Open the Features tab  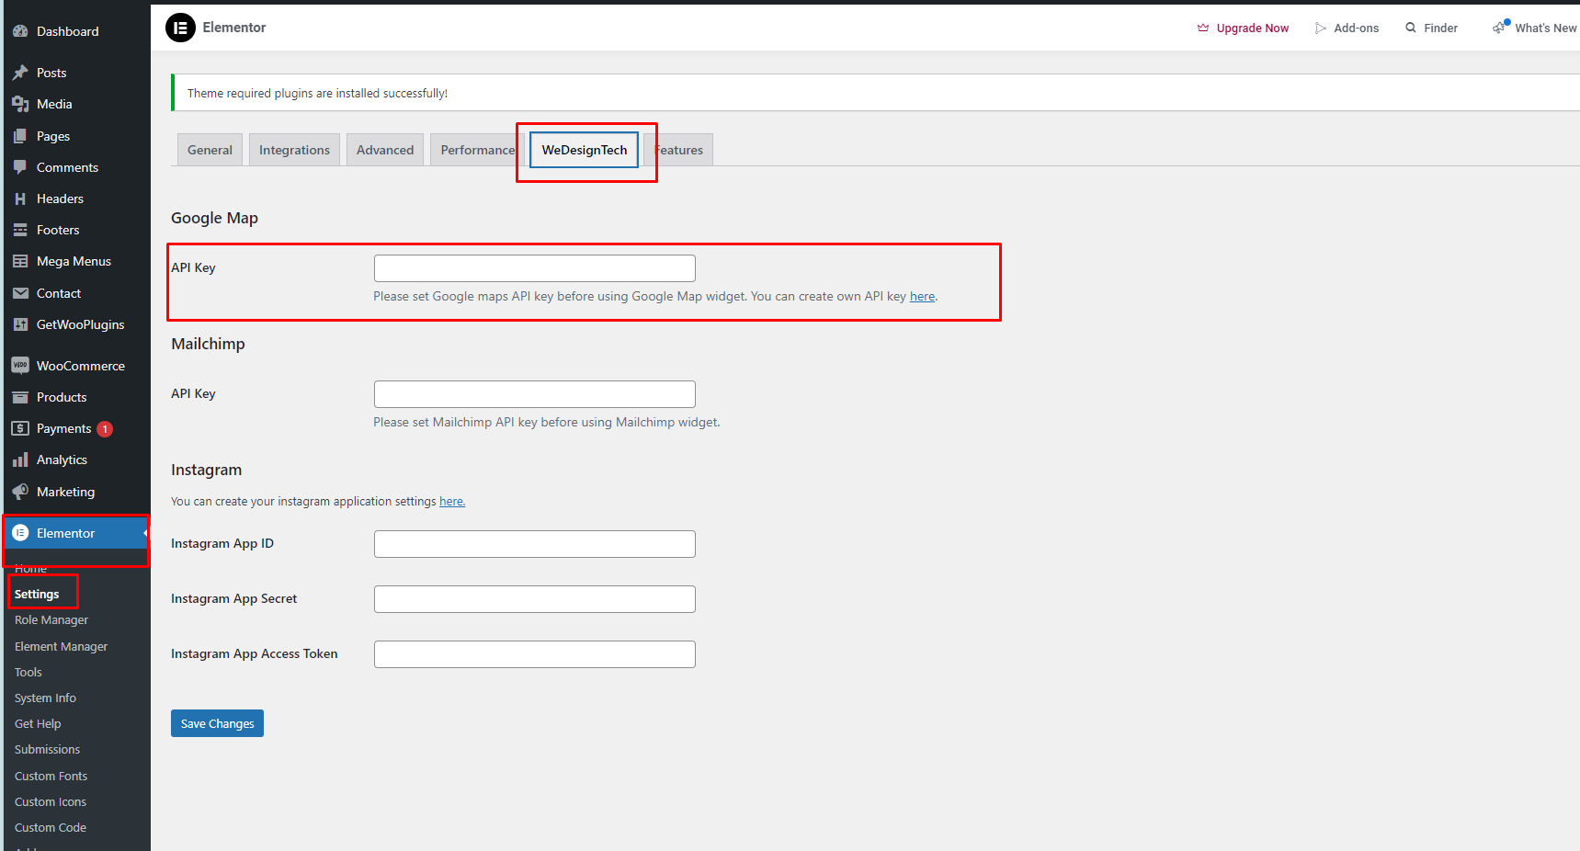678,150
